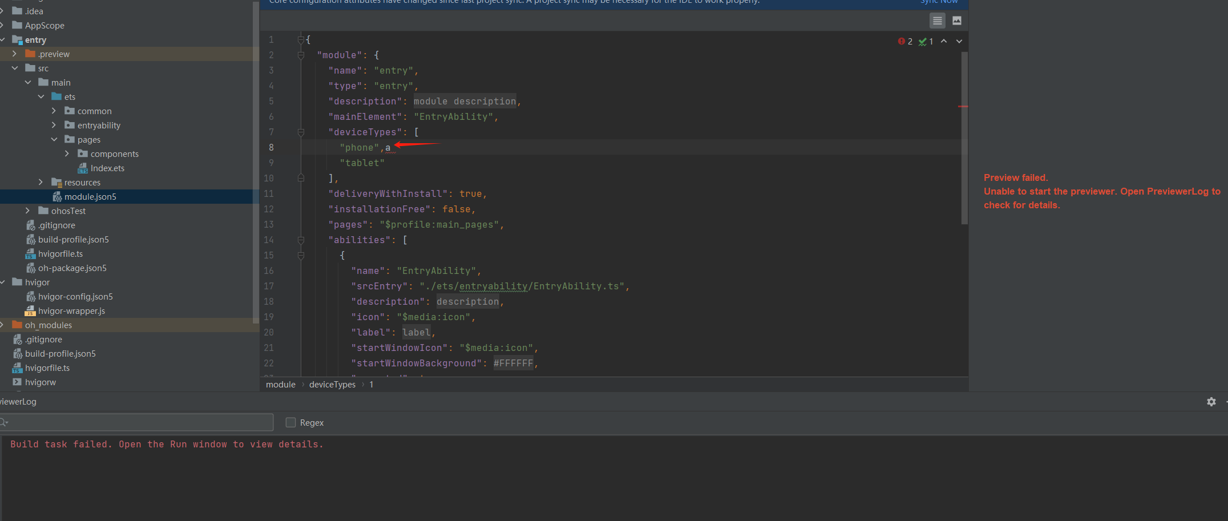Select breadcrumb index 1 item
The height and width of the screenshot is (521, 1228).
pos(371,385)
